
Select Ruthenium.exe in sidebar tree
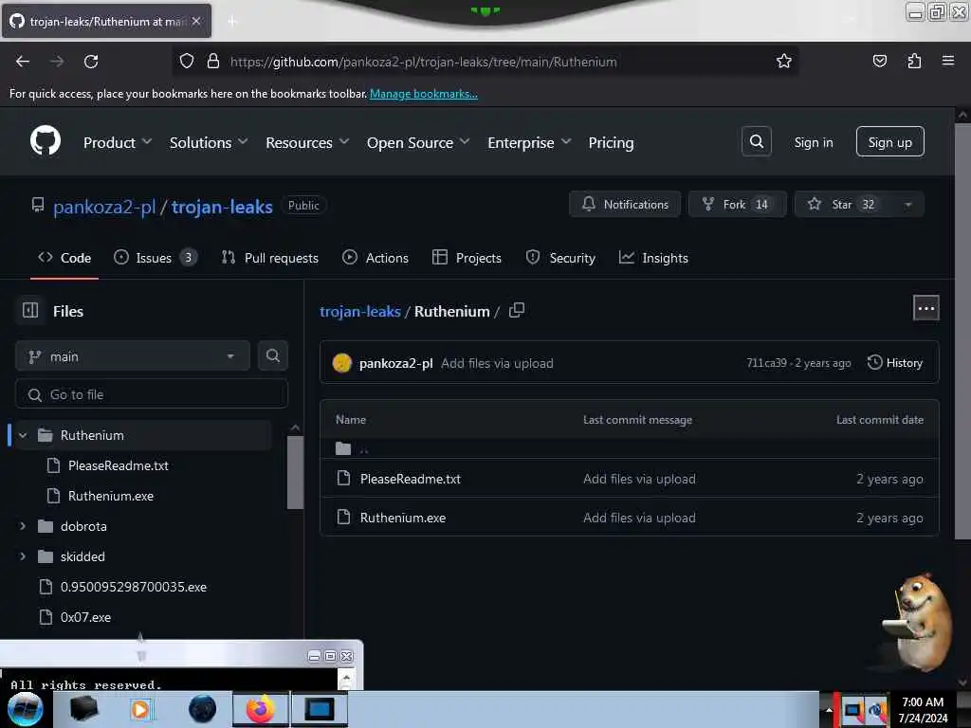click(110, 496)
